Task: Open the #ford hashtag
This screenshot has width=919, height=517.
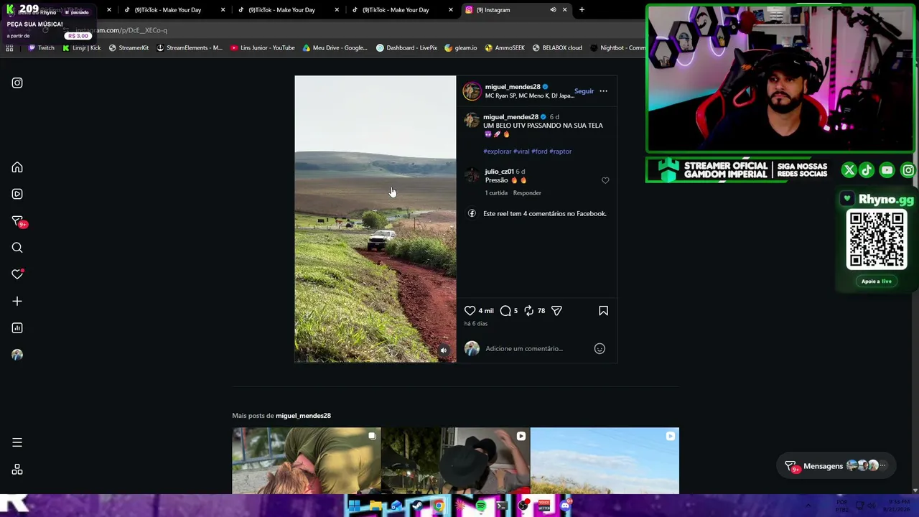Action: [x=539, y=152]
